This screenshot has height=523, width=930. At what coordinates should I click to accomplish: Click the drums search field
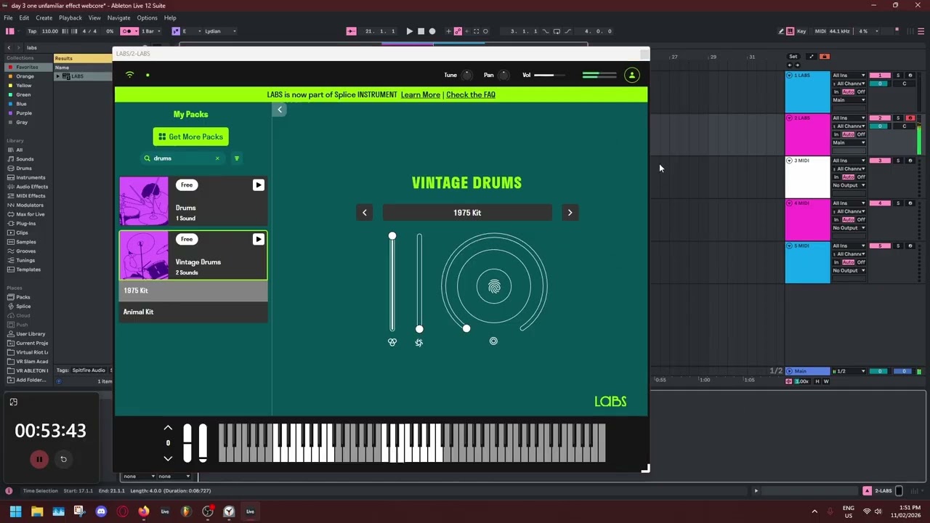(182, 158)
